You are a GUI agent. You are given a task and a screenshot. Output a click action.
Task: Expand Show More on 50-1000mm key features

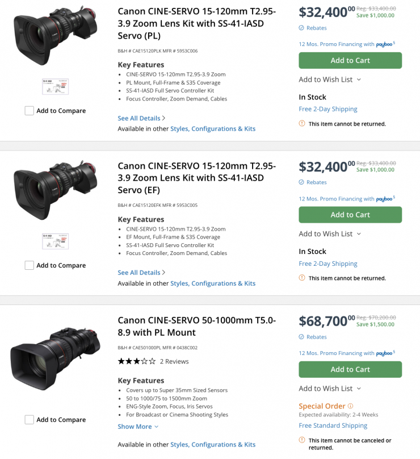point(138,427)
